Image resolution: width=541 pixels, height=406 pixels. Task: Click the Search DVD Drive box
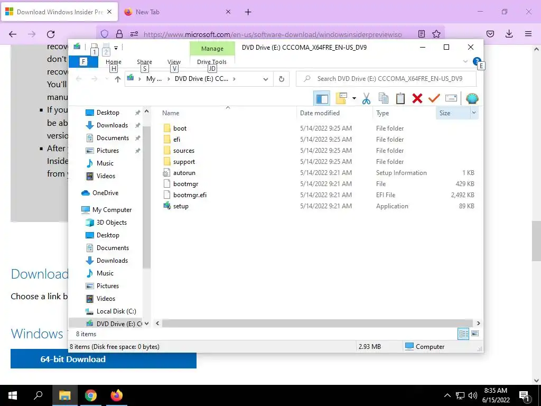click(x=386, y=79)
